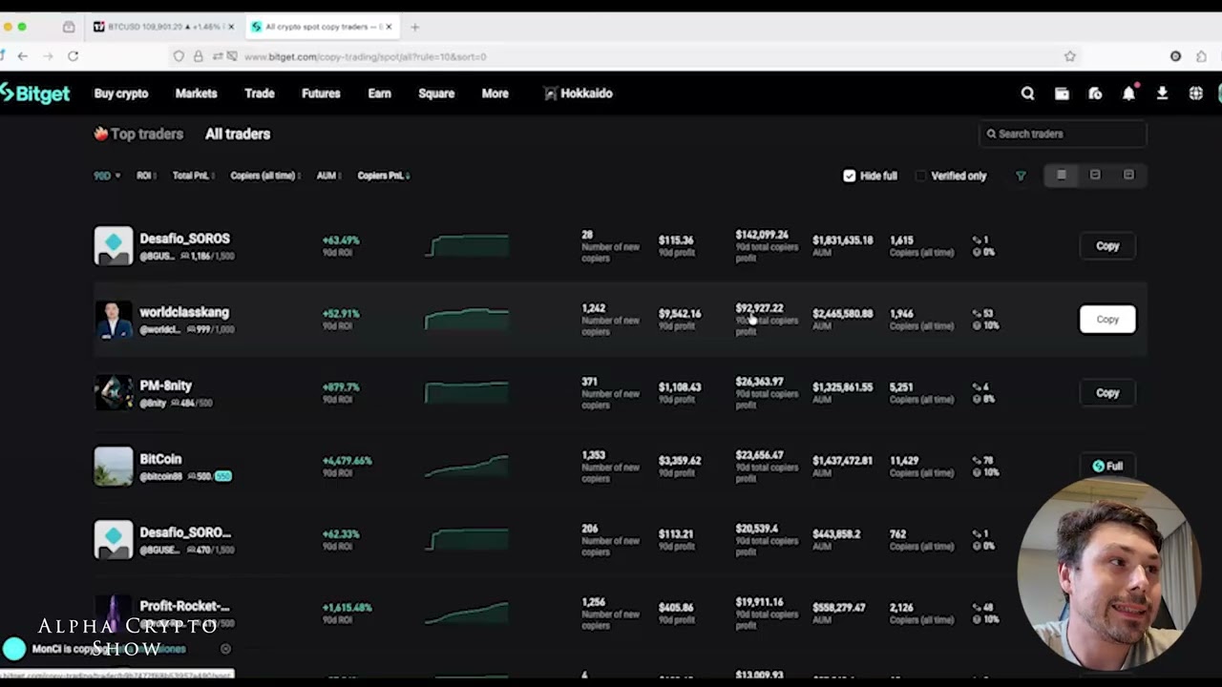1222x687 pixels.
Task: Sort traders by ROI
Action: [x=145, y=176]
